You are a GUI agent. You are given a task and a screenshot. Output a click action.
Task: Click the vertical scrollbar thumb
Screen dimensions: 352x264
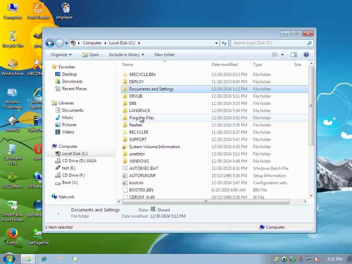point(311,106)
